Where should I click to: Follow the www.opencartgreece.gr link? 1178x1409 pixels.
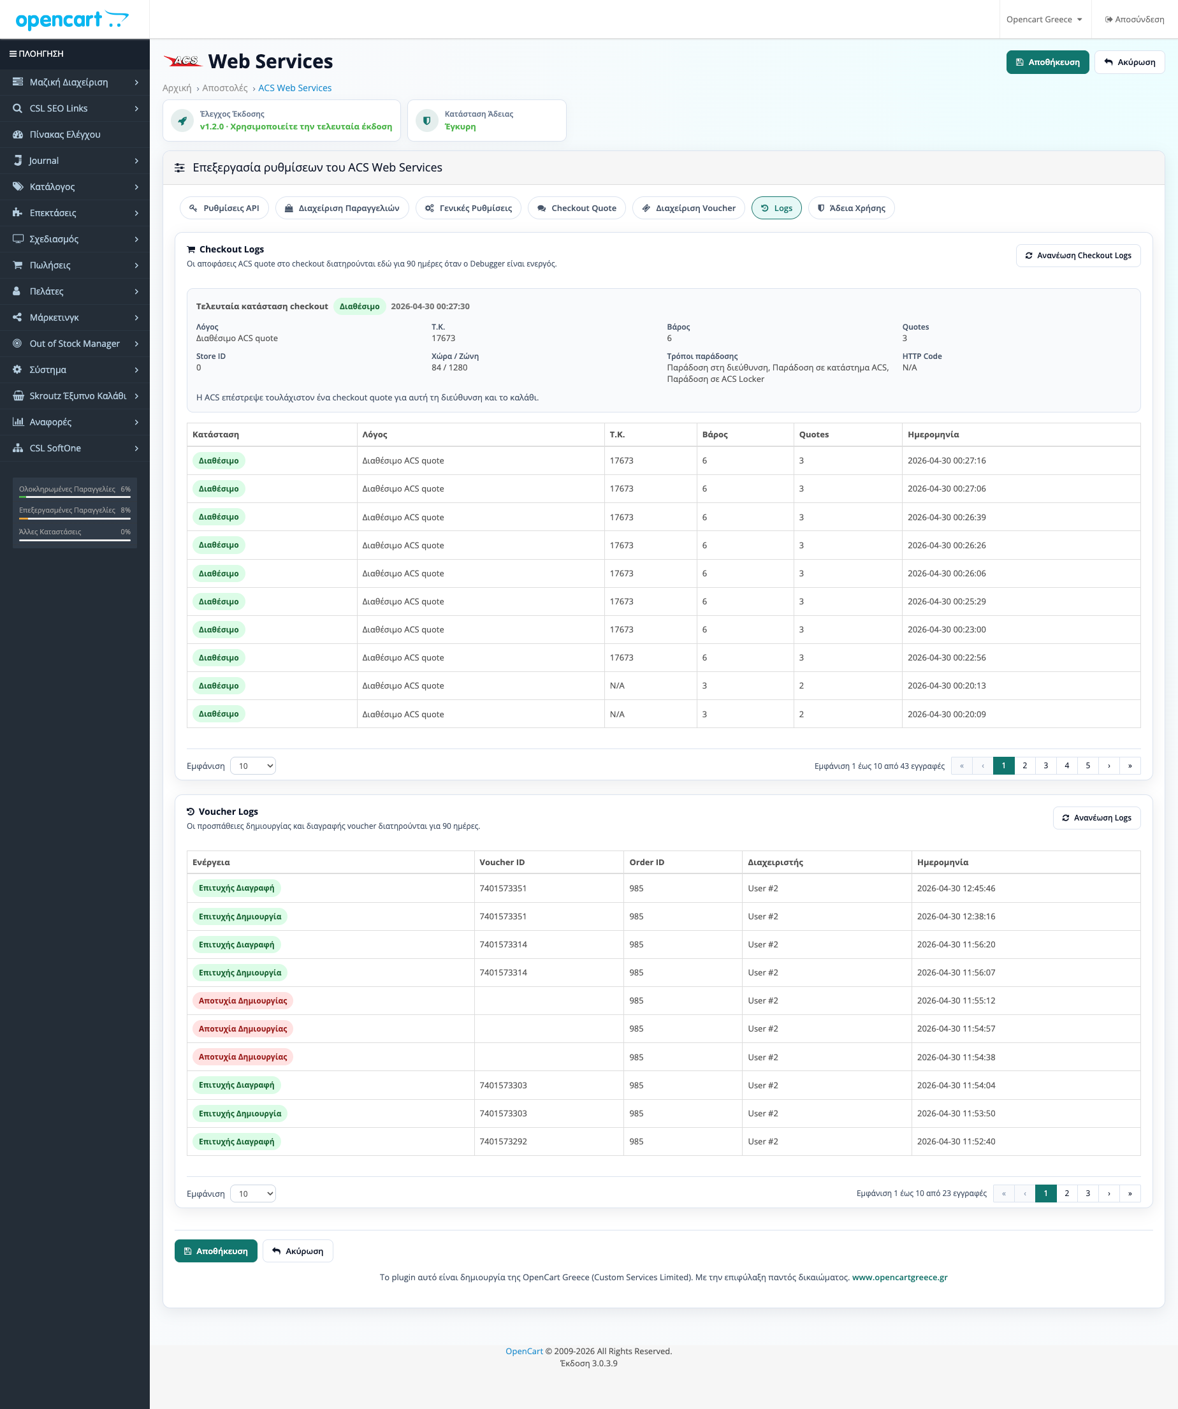pyautogui.click(x=899, y=1277)
